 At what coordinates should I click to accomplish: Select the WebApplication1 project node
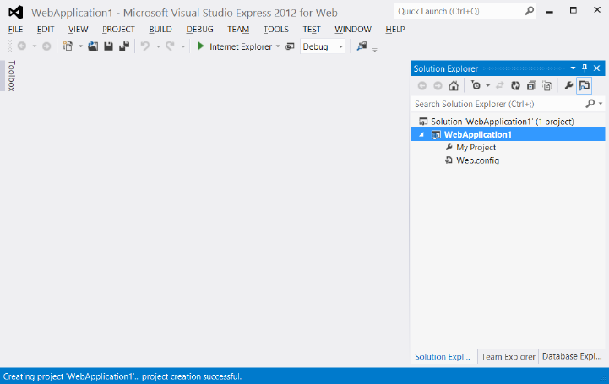click(x=508, y=134)
